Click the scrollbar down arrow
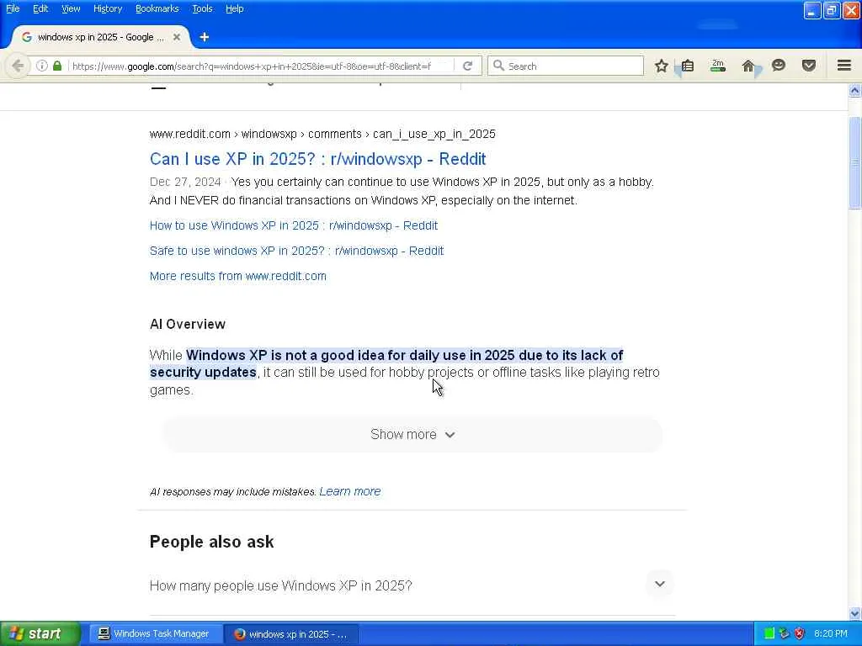Image resolution: width=862 pixels, height=646 pixels. (x=854, y=613)
